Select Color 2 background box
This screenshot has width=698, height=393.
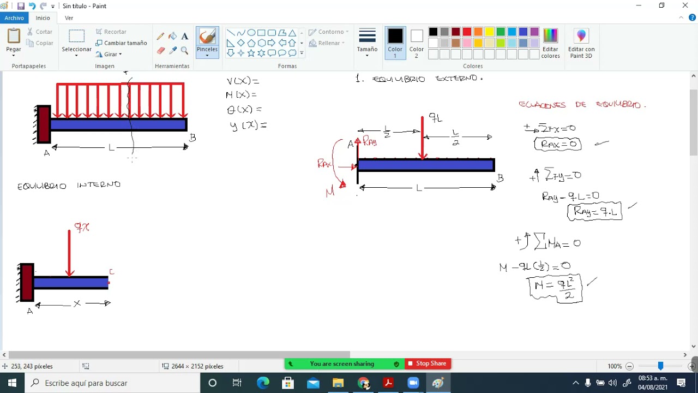pyautogui.click(x=417, y=43)
